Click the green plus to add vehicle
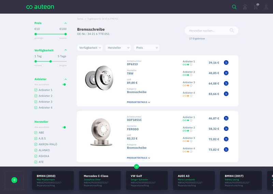 [x=14, y=180]
